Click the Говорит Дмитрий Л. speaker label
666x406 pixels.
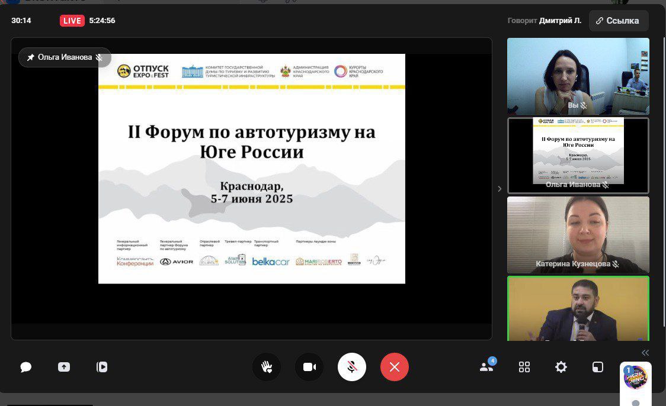click(545, 21)
